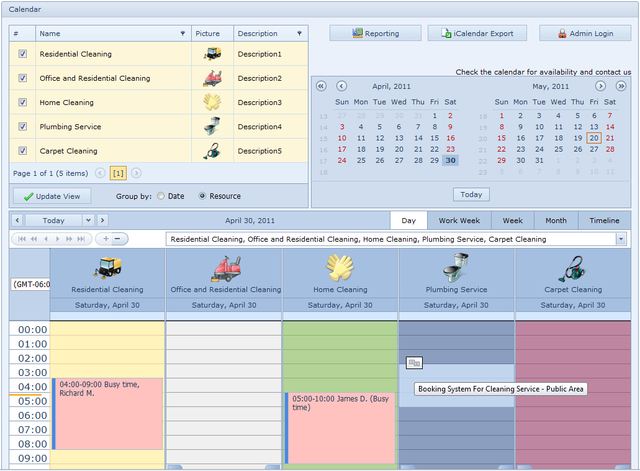The image size is (640, 471).
Task: Click Today button under date navigator
Action: pos(471,194)
